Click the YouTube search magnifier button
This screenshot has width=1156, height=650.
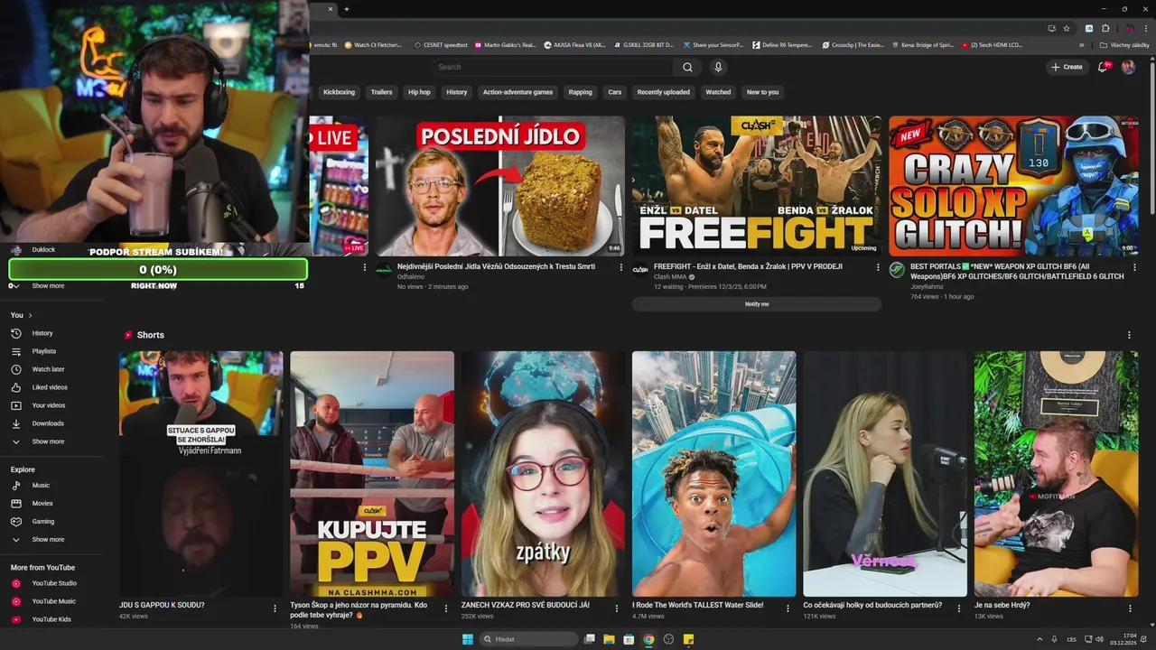(687, 67)
